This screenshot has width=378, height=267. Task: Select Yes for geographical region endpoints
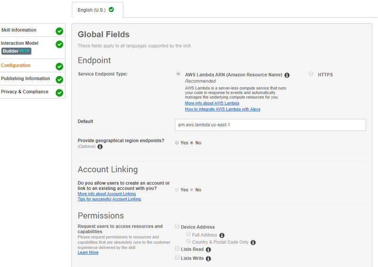click(177, 143)
